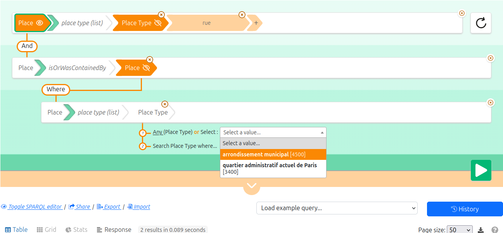The width and height of the screenshot is (503, 233).
Task: Click 'Search Place Type where...' option
Action: 185,146
